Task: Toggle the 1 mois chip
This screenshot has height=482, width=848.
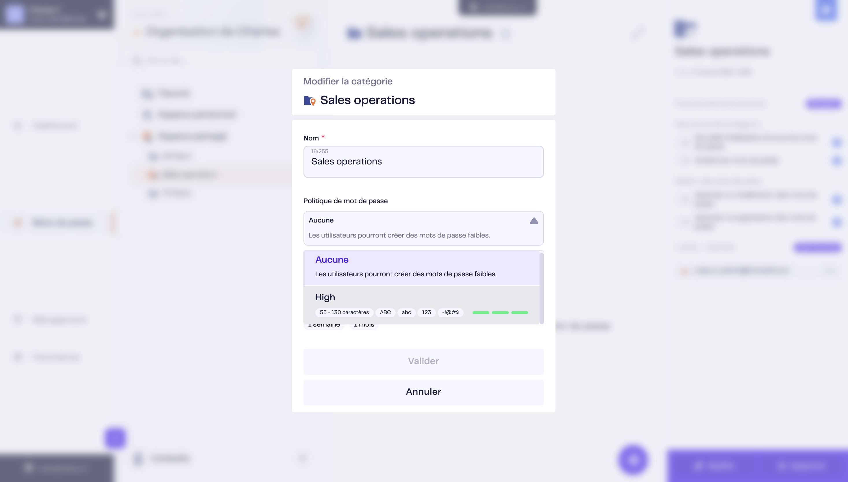Action: point(364,327)
